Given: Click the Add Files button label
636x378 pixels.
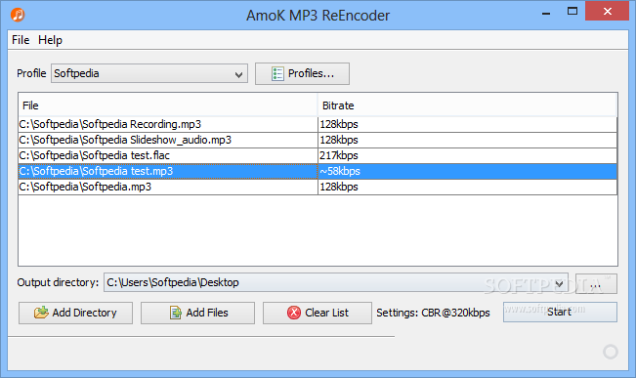Looking at the screenshot, I should pyautogui.click(x=207, y=313).
